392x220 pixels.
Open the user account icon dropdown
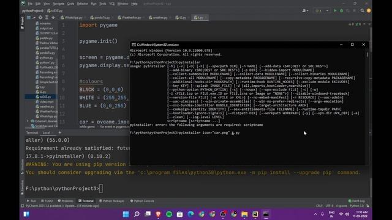305,11
